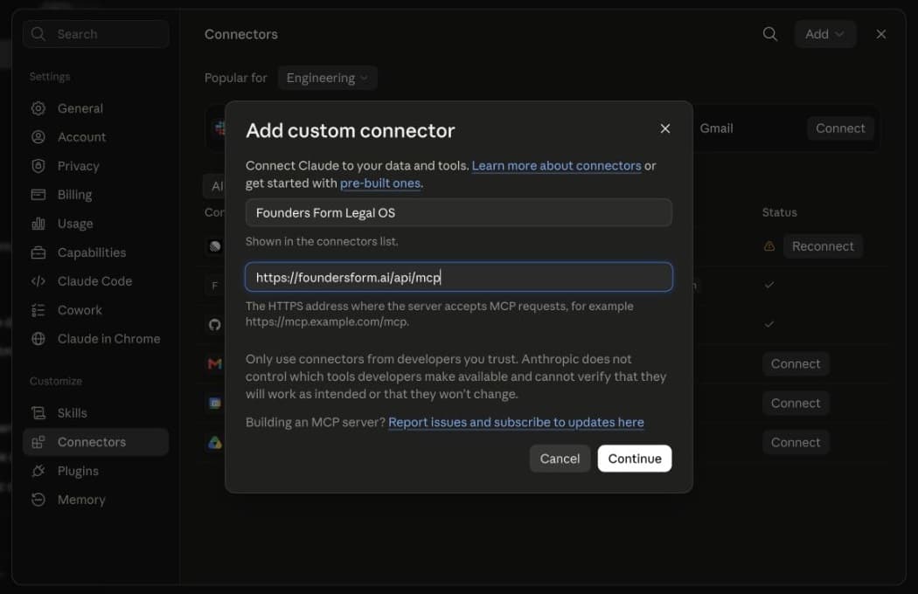This screenshot has width=918, height=594.
Task: Open the Capabilities section
Action: point(96,252)
